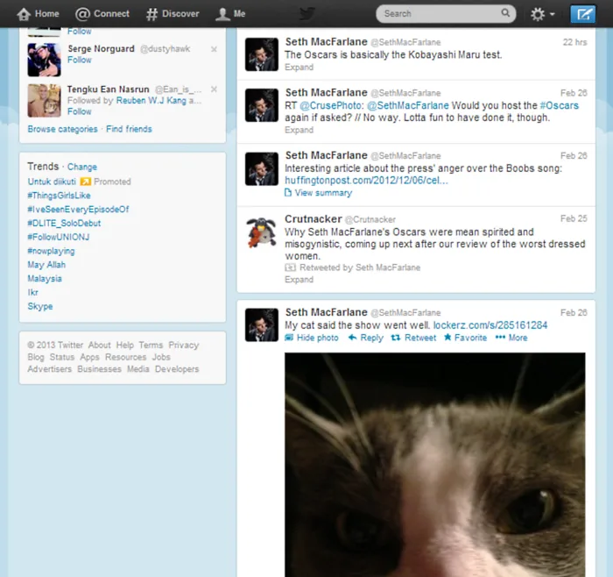Screen dimensions: 613x577
Task: Open the Resources footer link
Action: [x=125, y=357]
